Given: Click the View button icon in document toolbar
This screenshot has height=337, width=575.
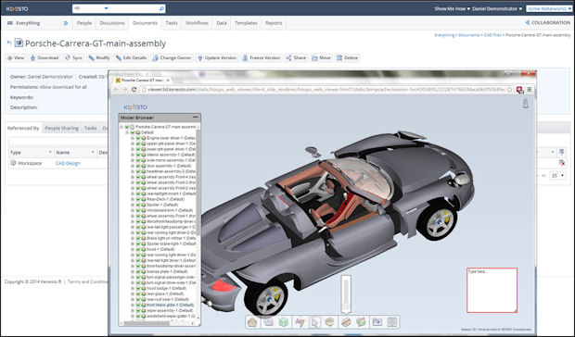Looking at the screenshot, I should pyautogui.click(x=10, y=57).
